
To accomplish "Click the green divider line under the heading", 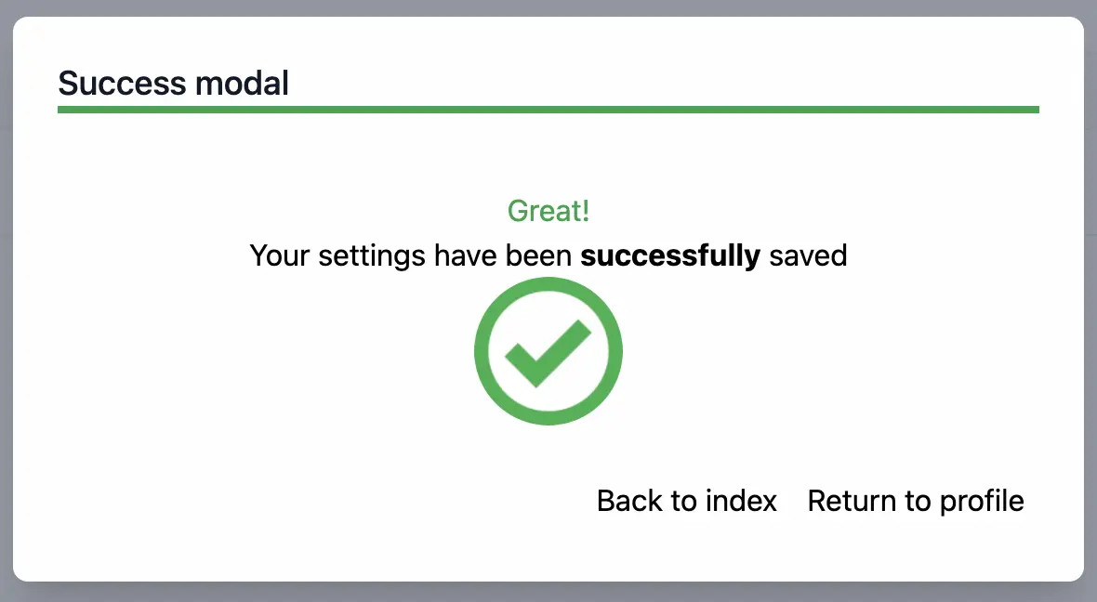I will tap(548, 110).
